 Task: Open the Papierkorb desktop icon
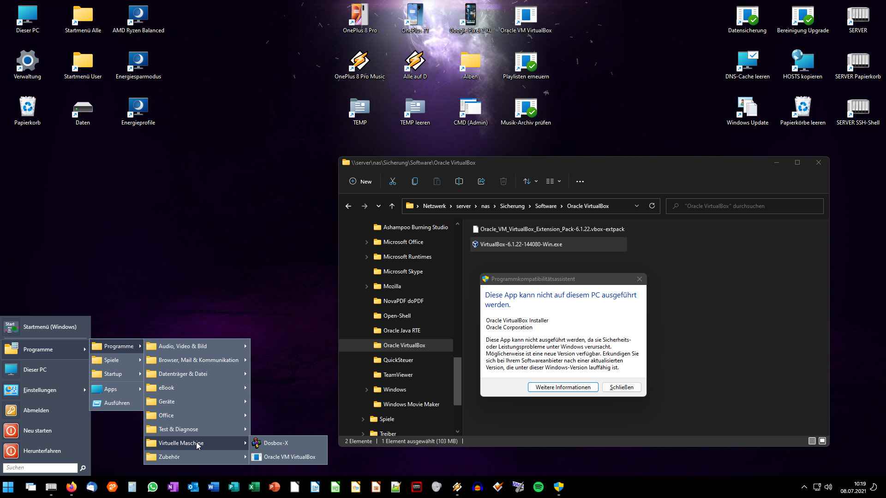[28, 111]
